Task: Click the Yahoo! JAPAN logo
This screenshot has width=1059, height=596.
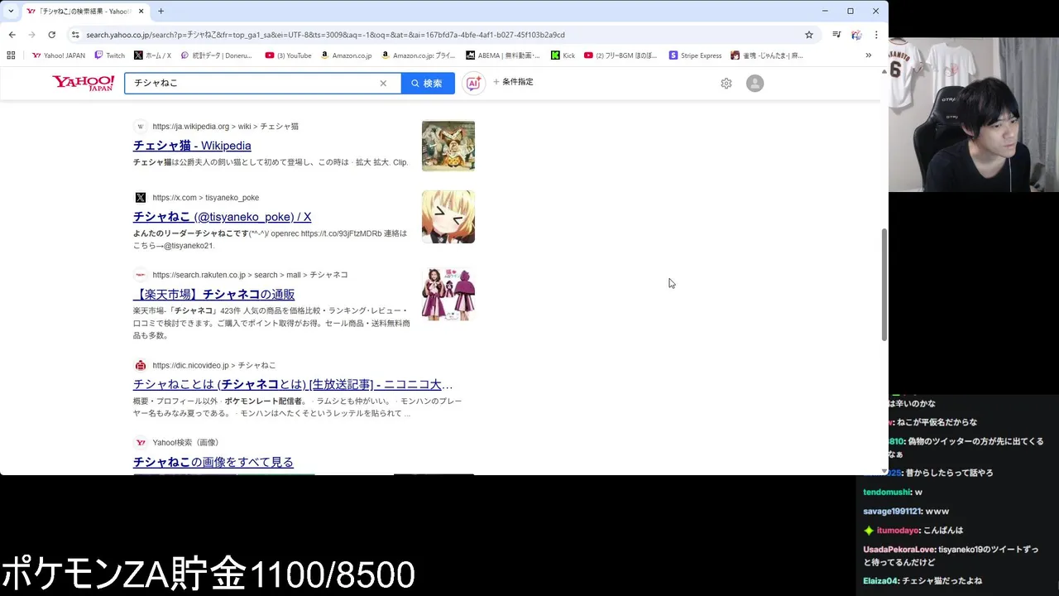Action: tap(84, 83)
